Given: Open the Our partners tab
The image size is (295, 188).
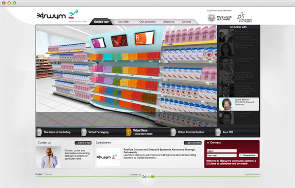Looking at the screenshot, I should pos(147,22).
